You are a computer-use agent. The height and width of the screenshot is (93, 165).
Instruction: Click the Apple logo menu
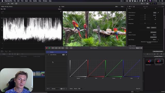pyautogui.click(x=2, y=1)
